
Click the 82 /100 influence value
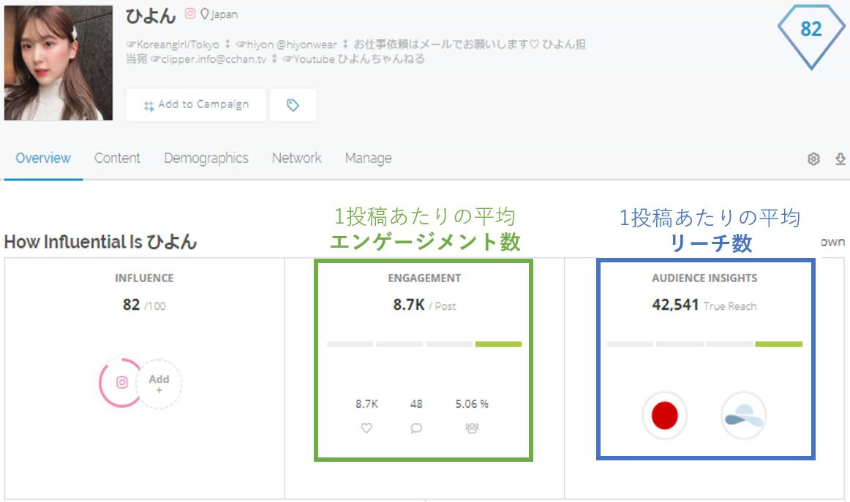[x=144, y=305]
